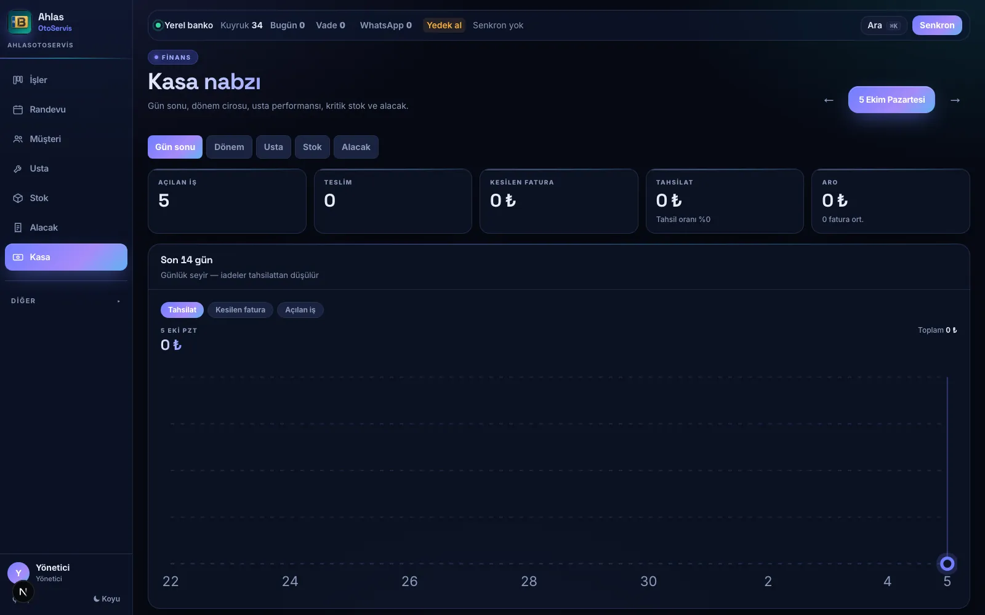Switch to the Dönem tab

pos(229,147)
